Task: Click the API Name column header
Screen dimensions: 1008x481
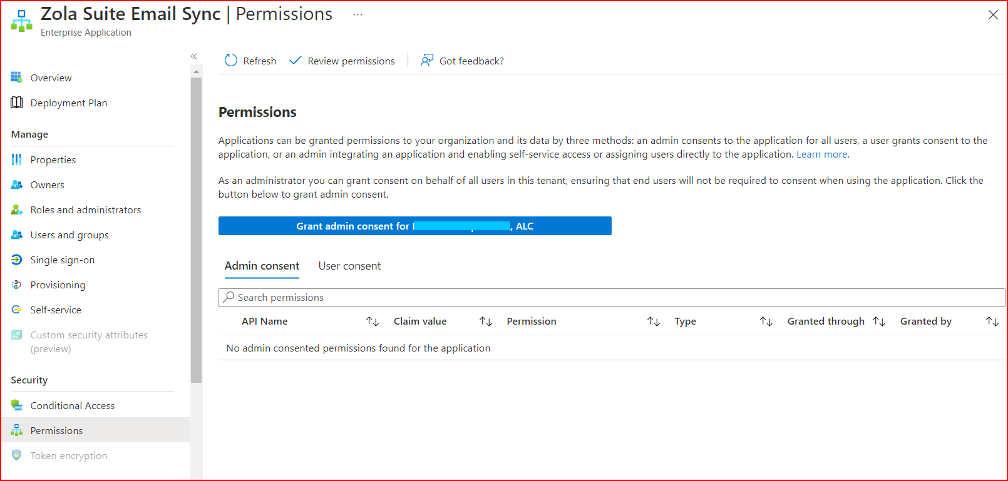Action: (x=265, y=322)
